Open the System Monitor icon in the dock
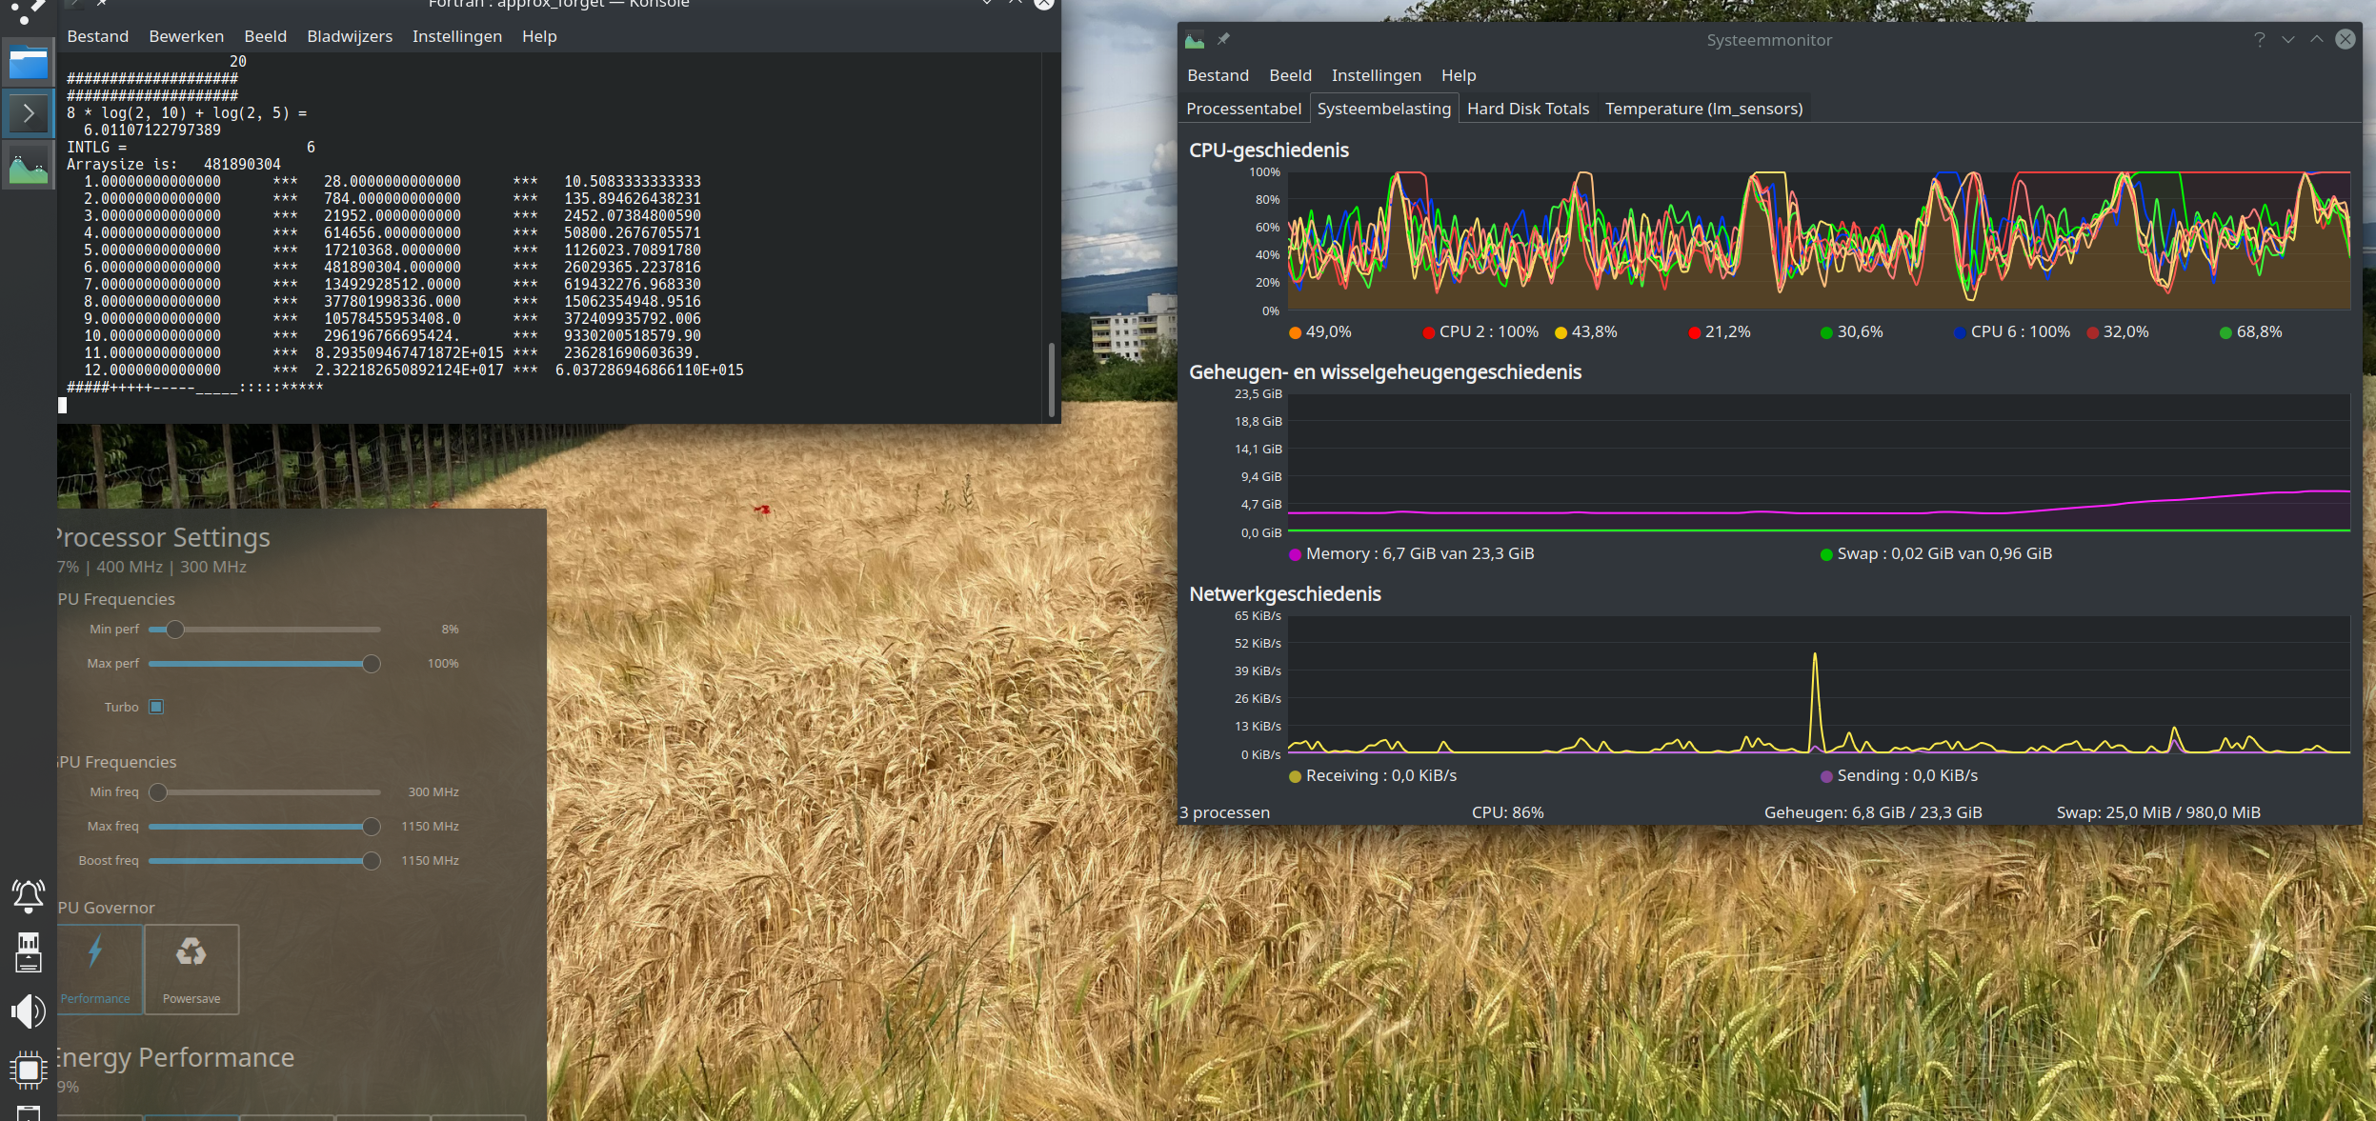Screen dimensions: 2376x1121 pyautogui.click(x=29, y=165)
